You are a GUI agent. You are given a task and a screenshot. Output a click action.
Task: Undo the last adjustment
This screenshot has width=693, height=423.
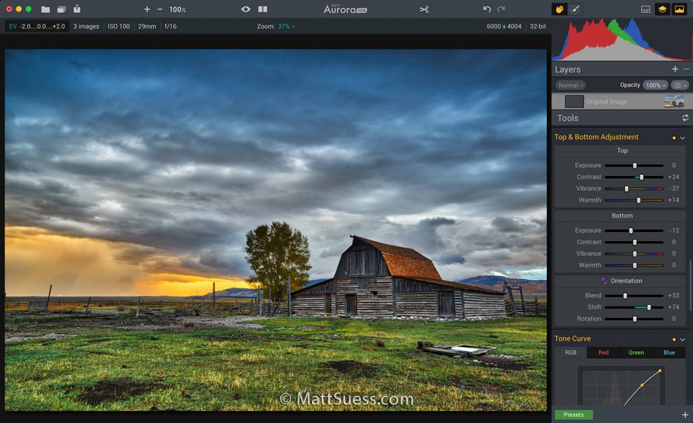[487, 9]
